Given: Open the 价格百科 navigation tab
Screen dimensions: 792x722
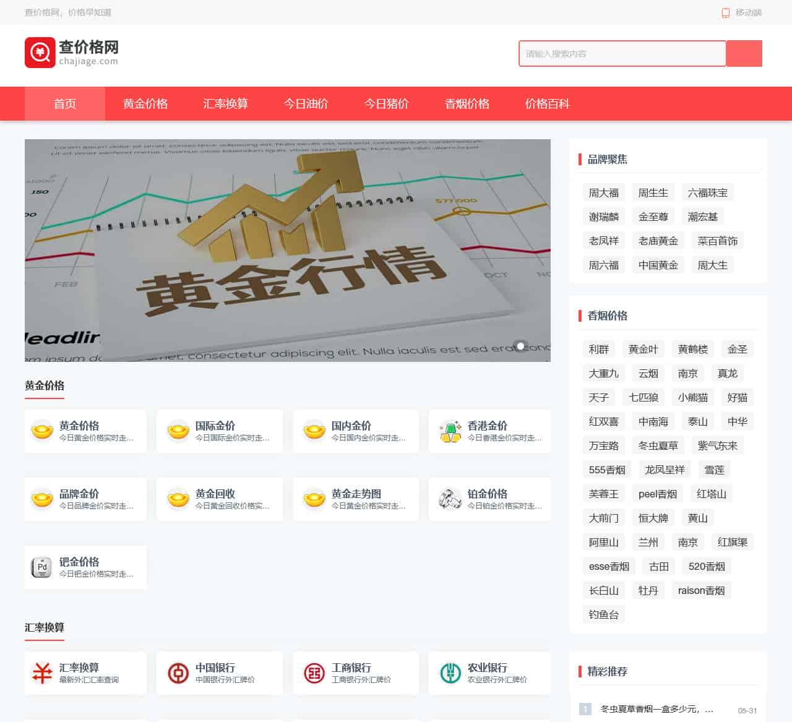Looking at the screenshot, I should [548, 103].
